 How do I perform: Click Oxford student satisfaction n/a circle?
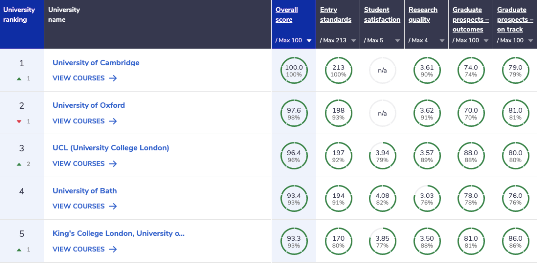point(382,113)
